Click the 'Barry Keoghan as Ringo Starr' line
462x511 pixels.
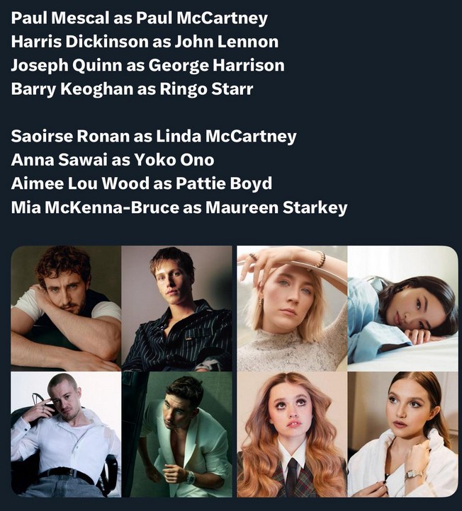tap(132, 89)
